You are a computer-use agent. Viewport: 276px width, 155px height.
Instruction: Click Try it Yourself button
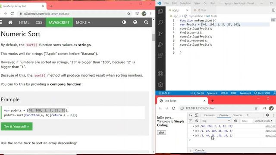16,127
